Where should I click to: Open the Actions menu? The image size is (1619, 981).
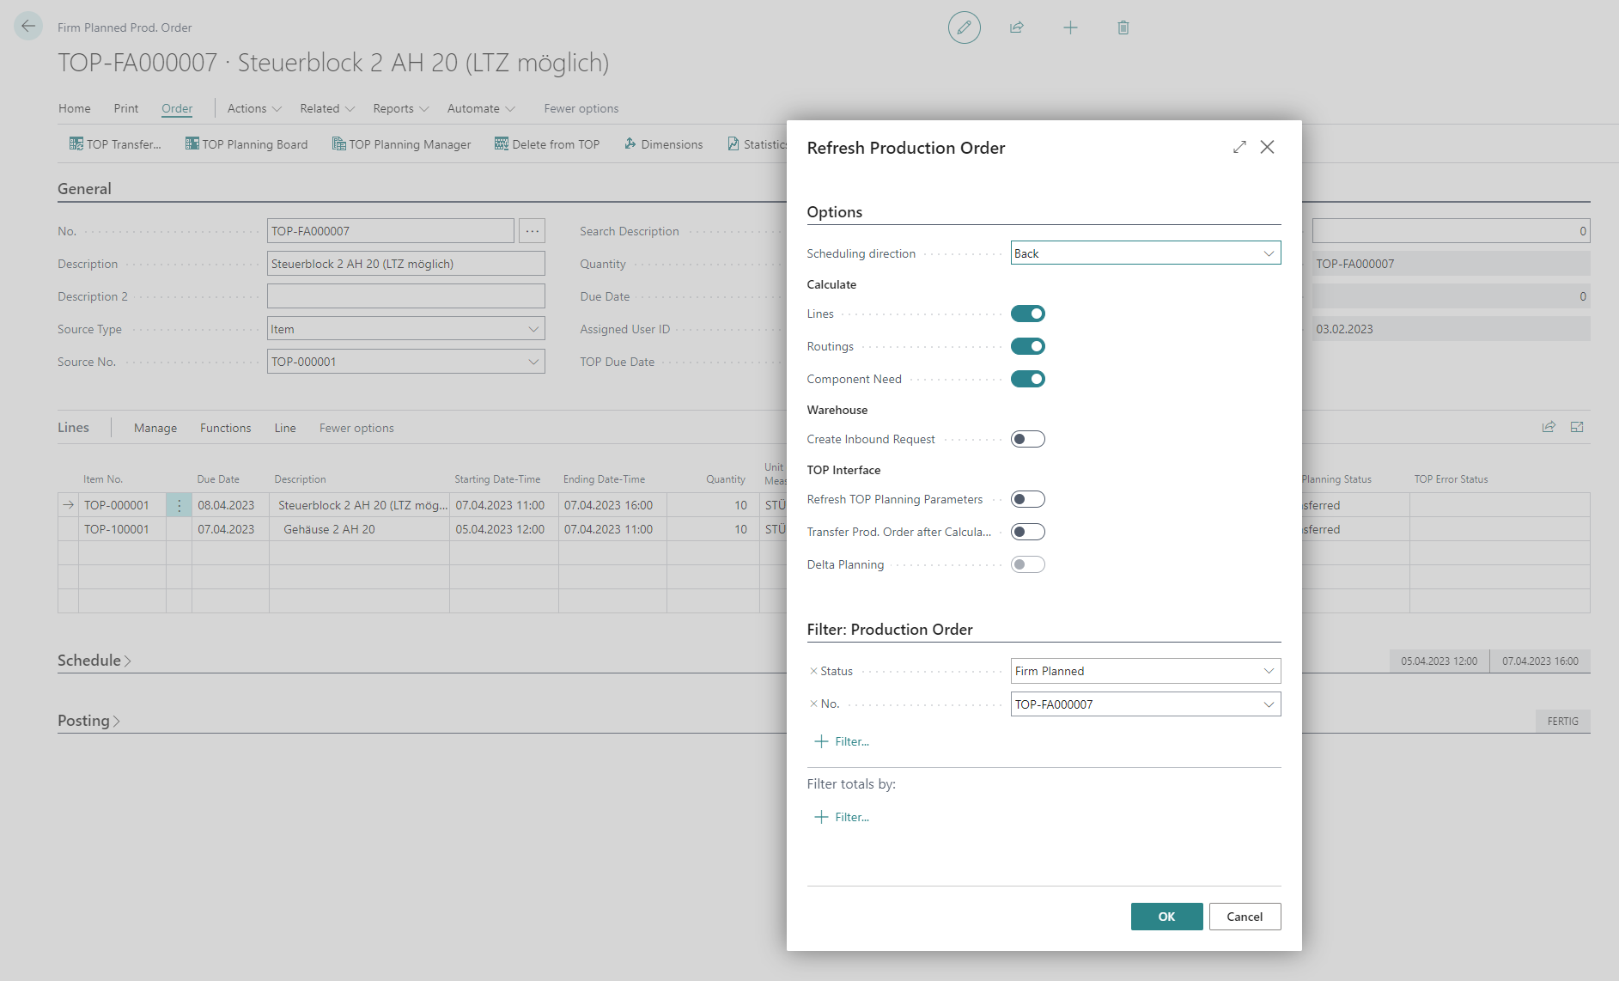[x=253, y=108]
